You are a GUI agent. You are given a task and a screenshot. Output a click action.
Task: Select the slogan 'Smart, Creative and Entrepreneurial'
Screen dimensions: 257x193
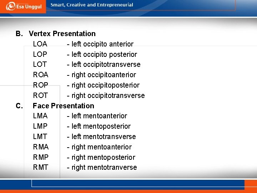click(92, 5)
